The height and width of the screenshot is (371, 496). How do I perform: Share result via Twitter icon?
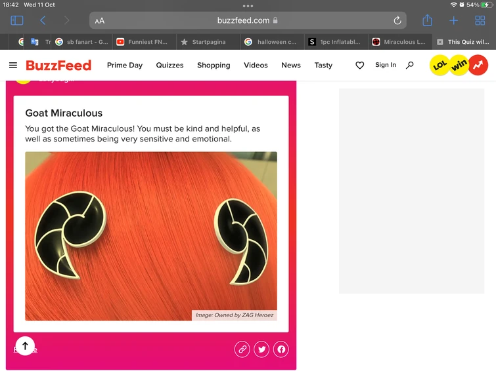click(x=261, y=349)
